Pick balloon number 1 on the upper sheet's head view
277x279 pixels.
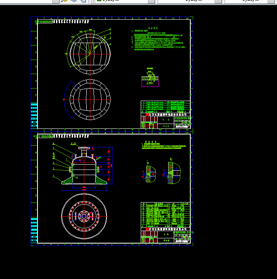coord(110,29)
